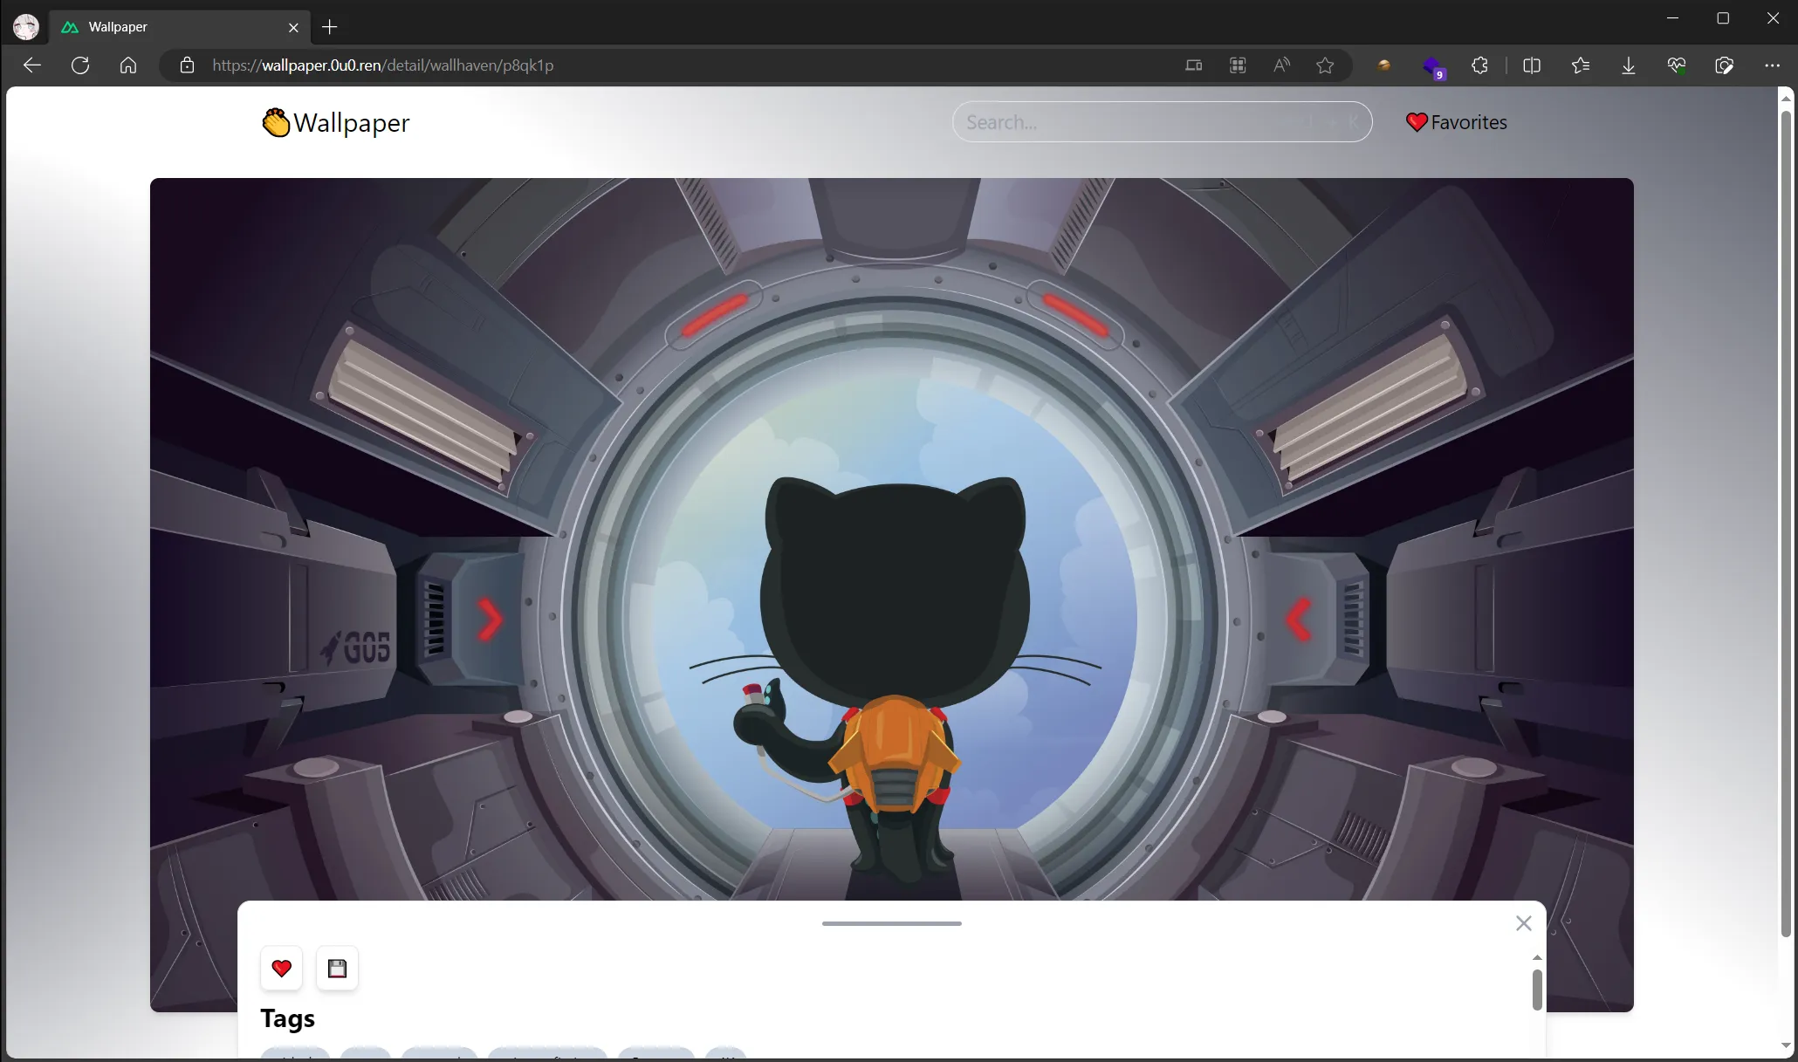Click the read aloud icon
The width and height of the screenshot is (1798, 1062).
(1281, 65)
